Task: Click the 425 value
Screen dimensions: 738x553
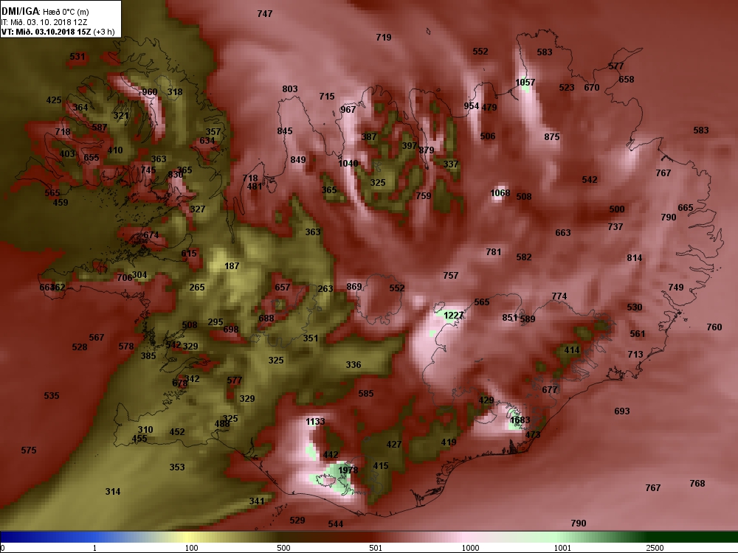Action: pos(54,100)
